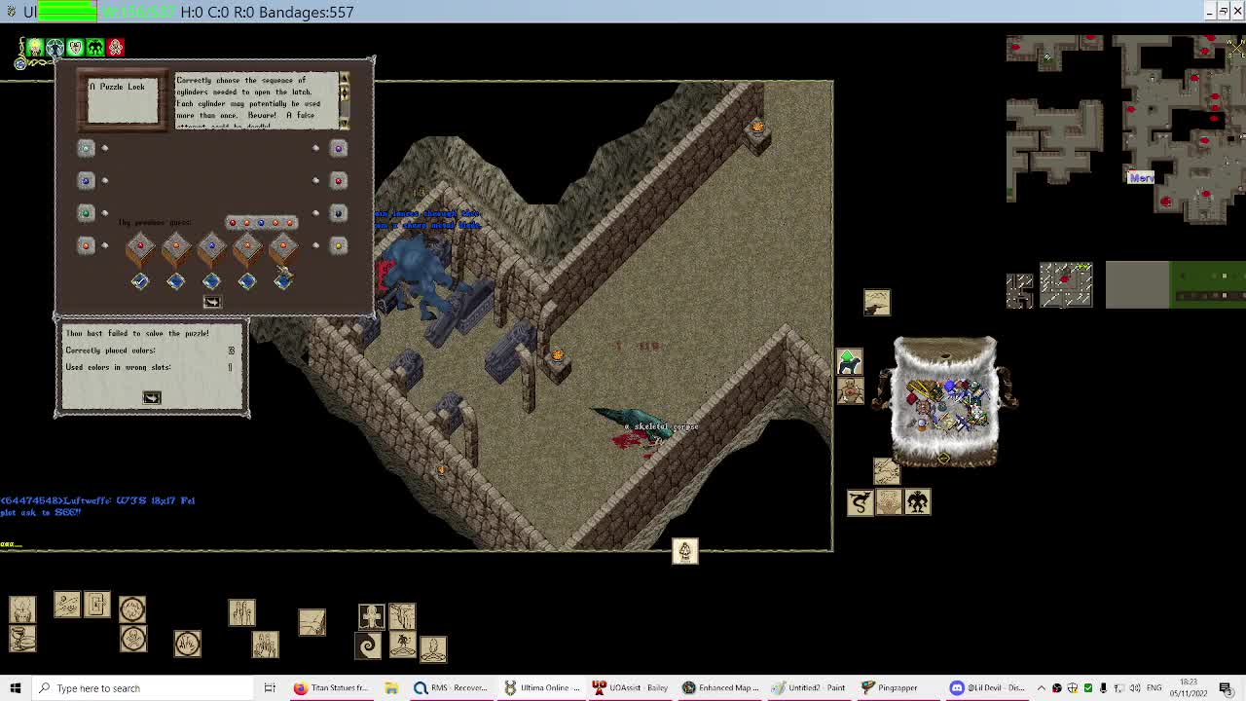Viewport: 1246px width, 701px height.
Task: Dismiss the failed puzzle result gump
Action: pos(152,397)
